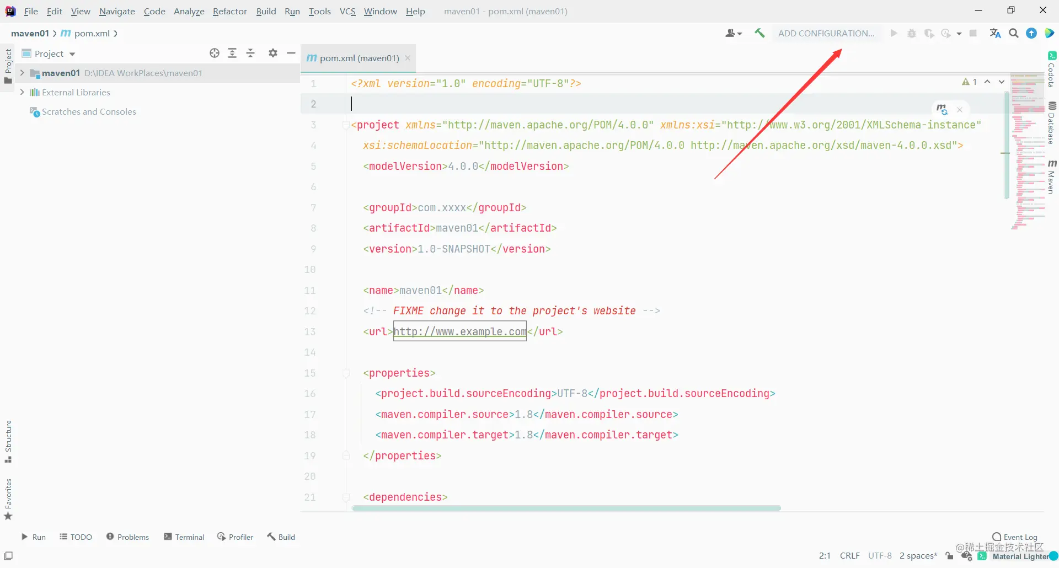Toggle the Structure tool window button
Screen dimensions: 1059x568
point(8,442)
